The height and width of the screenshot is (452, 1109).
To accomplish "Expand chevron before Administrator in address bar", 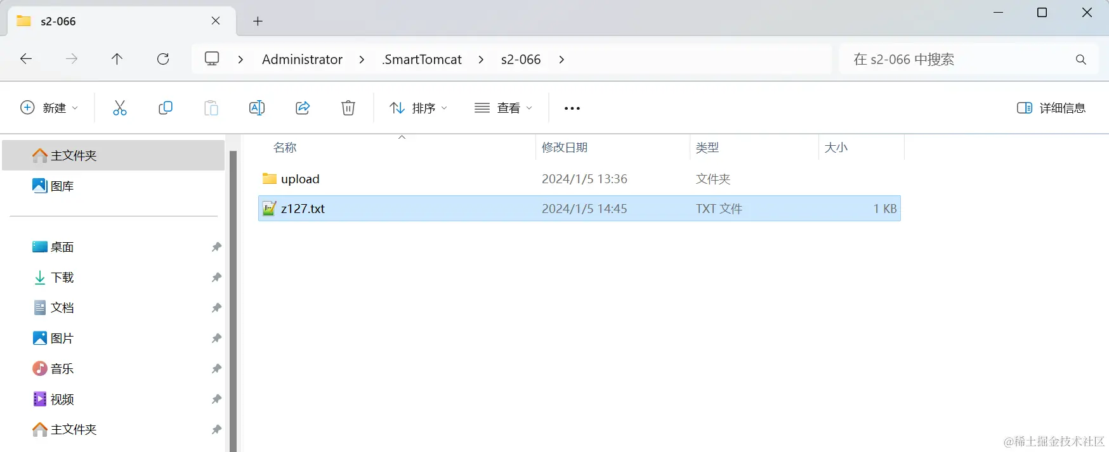I will coord(240,60).
